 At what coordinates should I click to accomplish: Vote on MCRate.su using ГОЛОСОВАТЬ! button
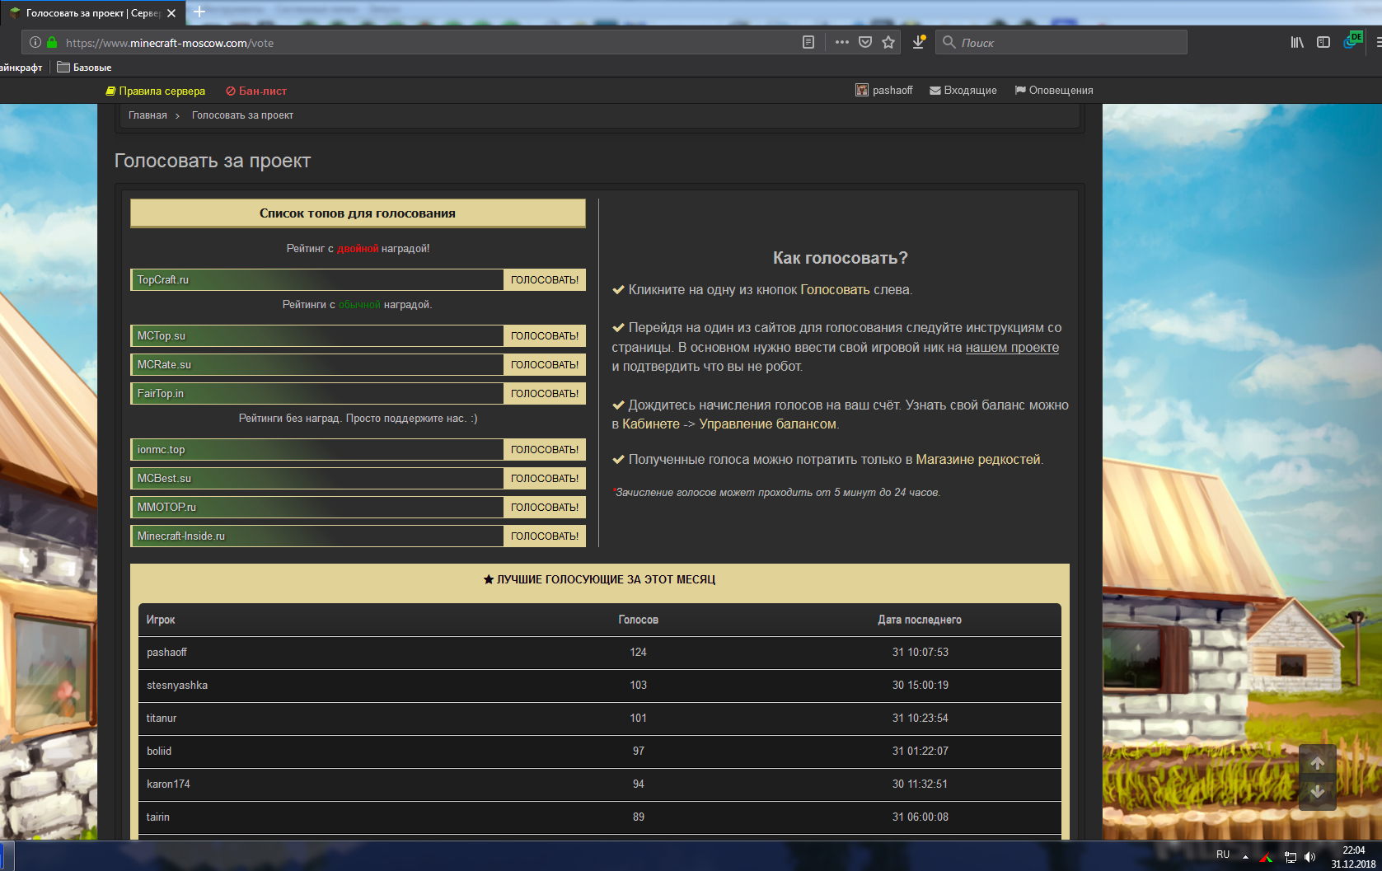point(544,365)
